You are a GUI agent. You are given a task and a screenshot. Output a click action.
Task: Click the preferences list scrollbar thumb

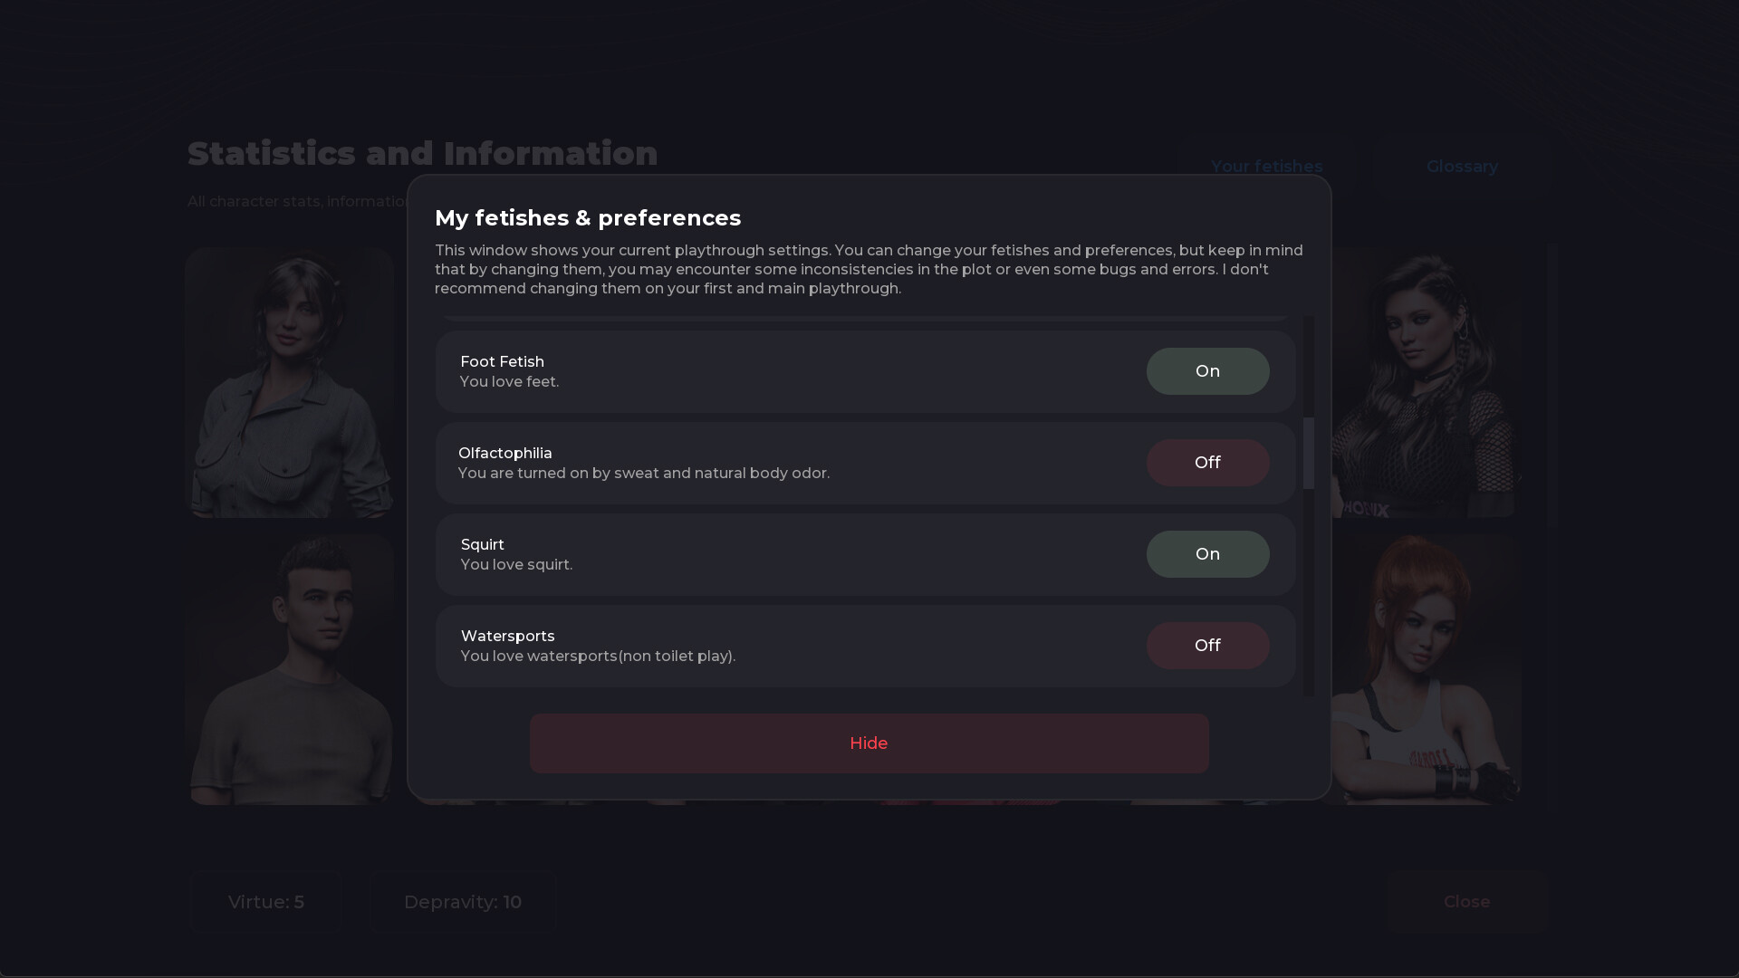point(1308,453)
